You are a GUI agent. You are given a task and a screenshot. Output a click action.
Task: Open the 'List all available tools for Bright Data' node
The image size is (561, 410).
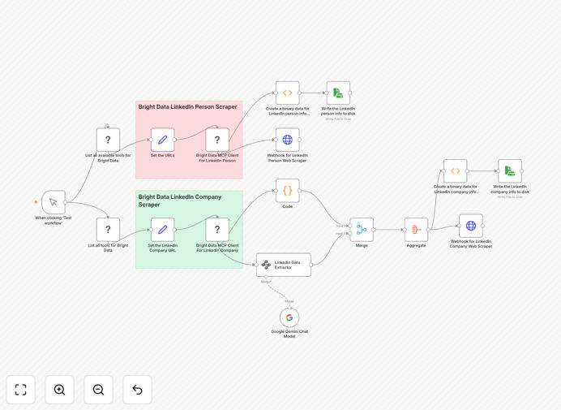108,140
